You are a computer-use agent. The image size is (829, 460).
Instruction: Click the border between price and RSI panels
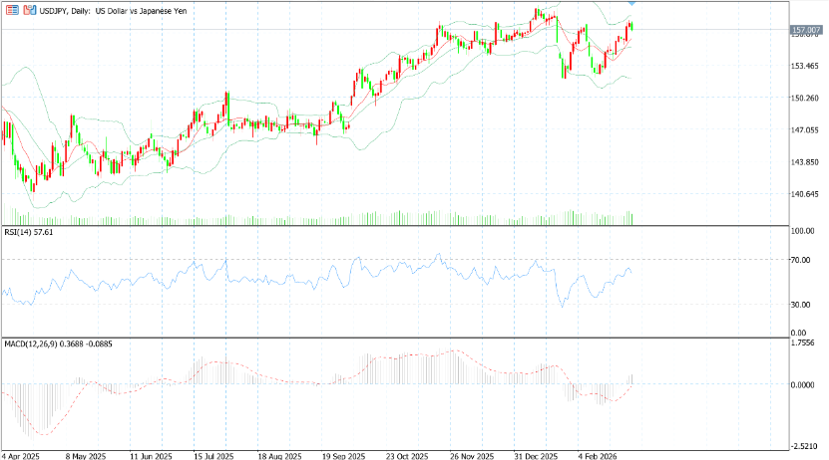tap(395, 226)
